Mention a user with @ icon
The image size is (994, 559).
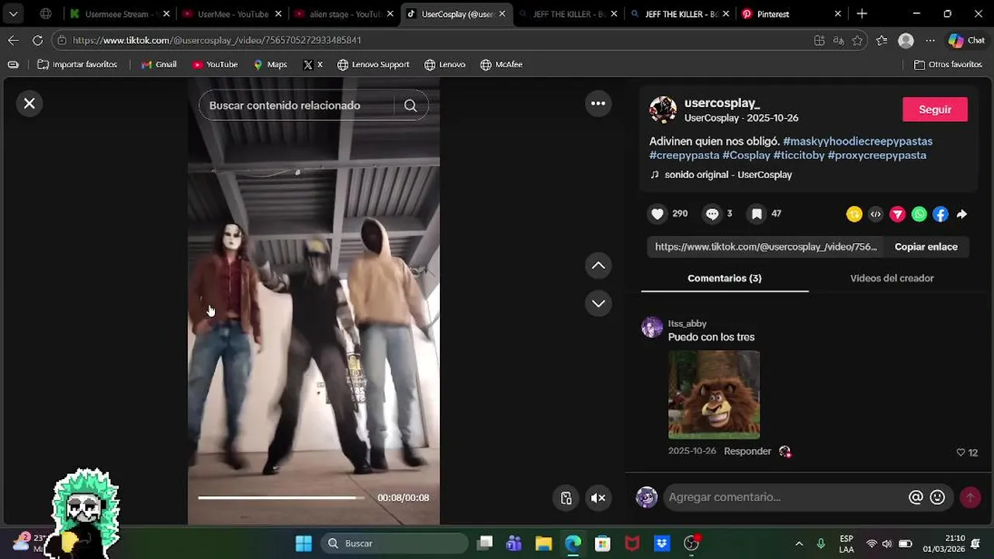(916, 497)
